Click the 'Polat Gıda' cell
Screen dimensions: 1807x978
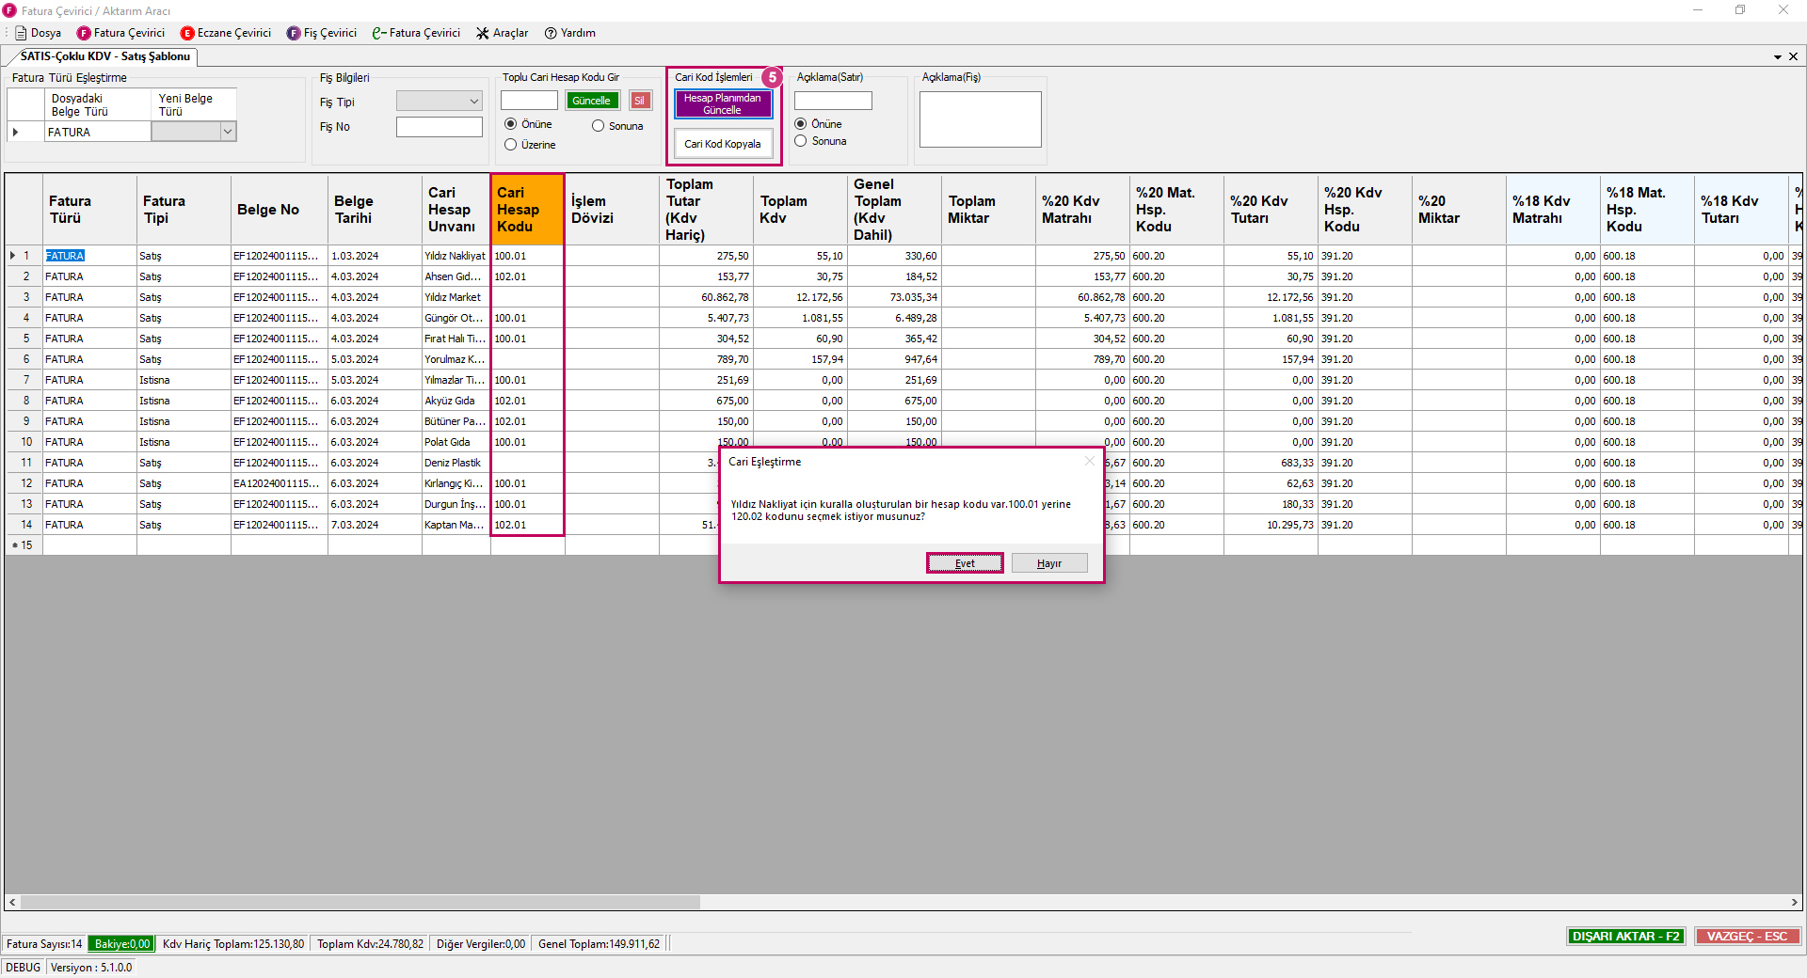tap(456, 442)
